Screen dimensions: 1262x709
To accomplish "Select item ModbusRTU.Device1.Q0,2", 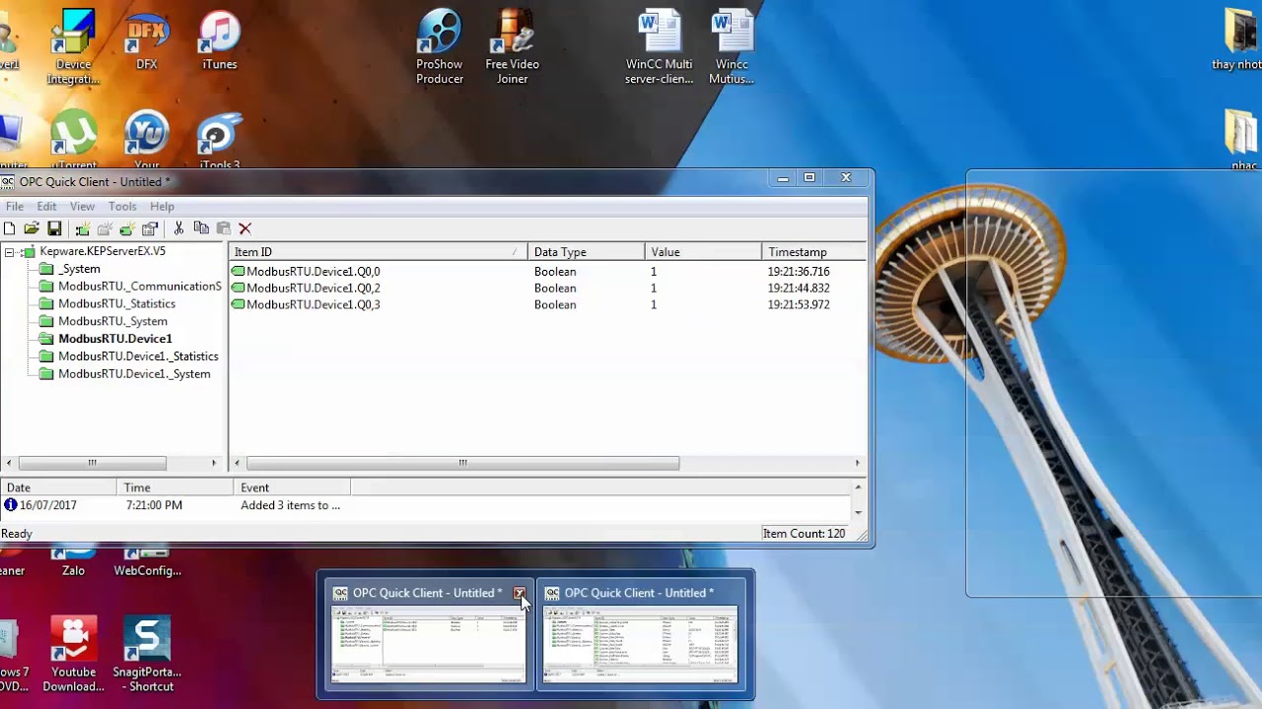I will [x=313, y=289].
